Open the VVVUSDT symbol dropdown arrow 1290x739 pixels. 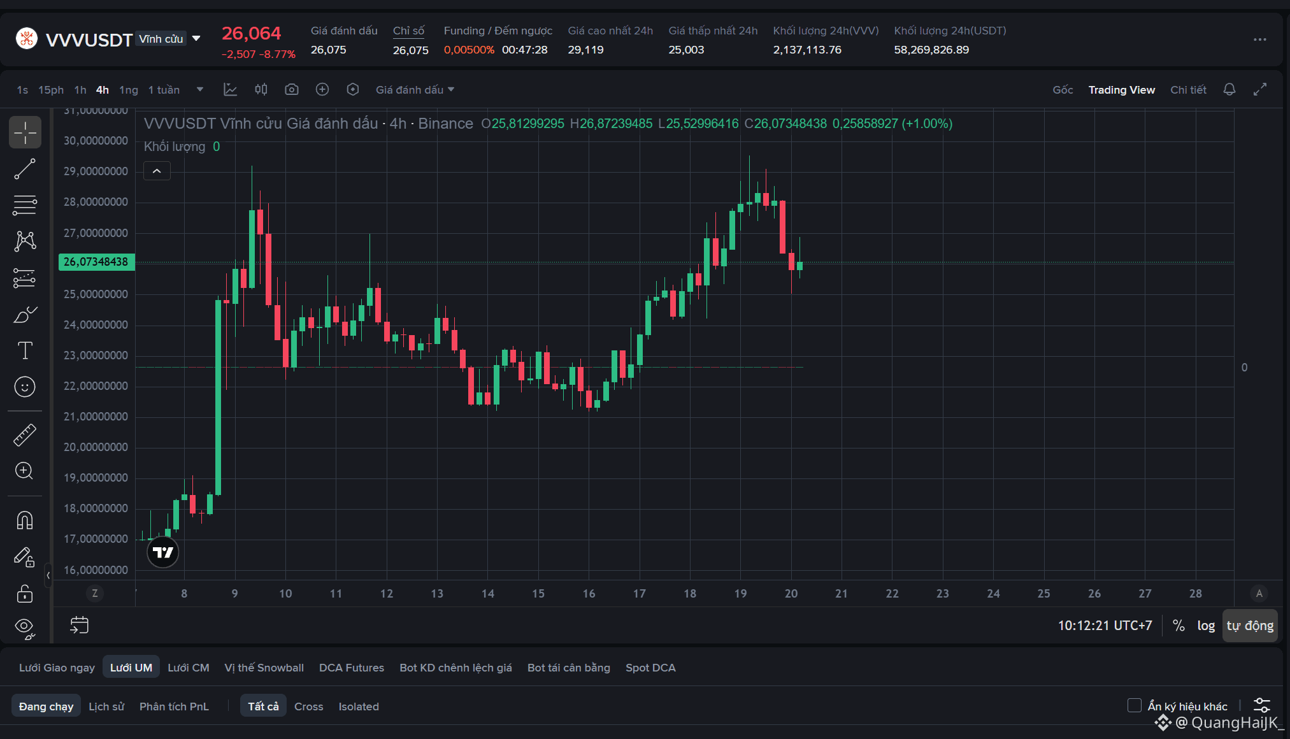(x=197, y=39)
